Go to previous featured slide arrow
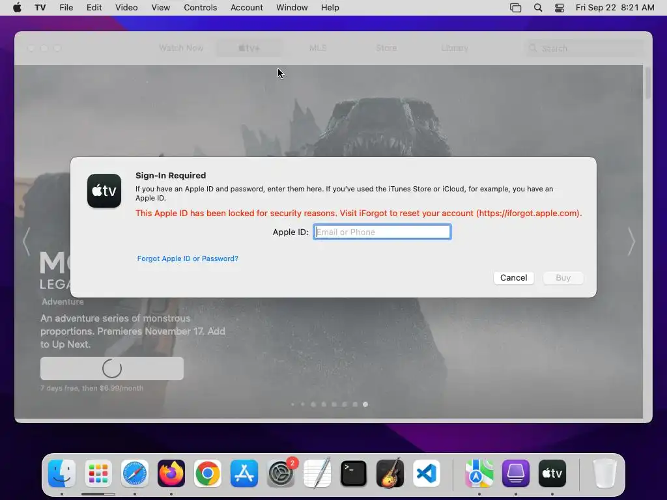667x500 pixels. [26, 242]
